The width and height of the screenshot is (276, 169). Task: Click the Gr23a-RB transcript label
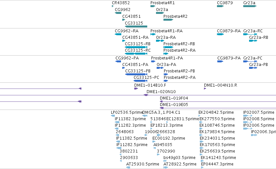[258, 37]
